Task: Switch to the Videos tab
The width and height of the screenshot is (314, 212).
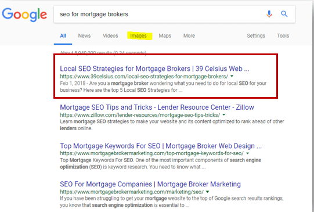Action: (110, 35)
